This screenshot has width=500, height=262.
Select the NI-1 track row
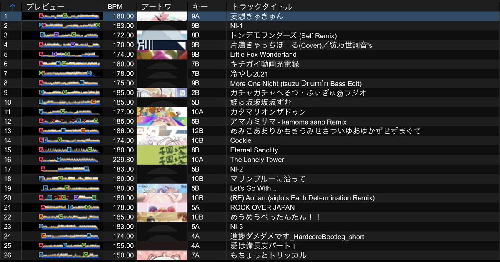pos(250,25)
